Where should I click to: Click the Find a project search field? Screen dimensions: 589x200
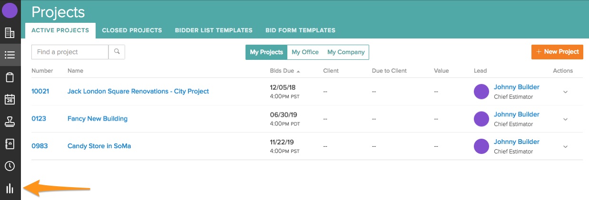[x=70, y=52]
